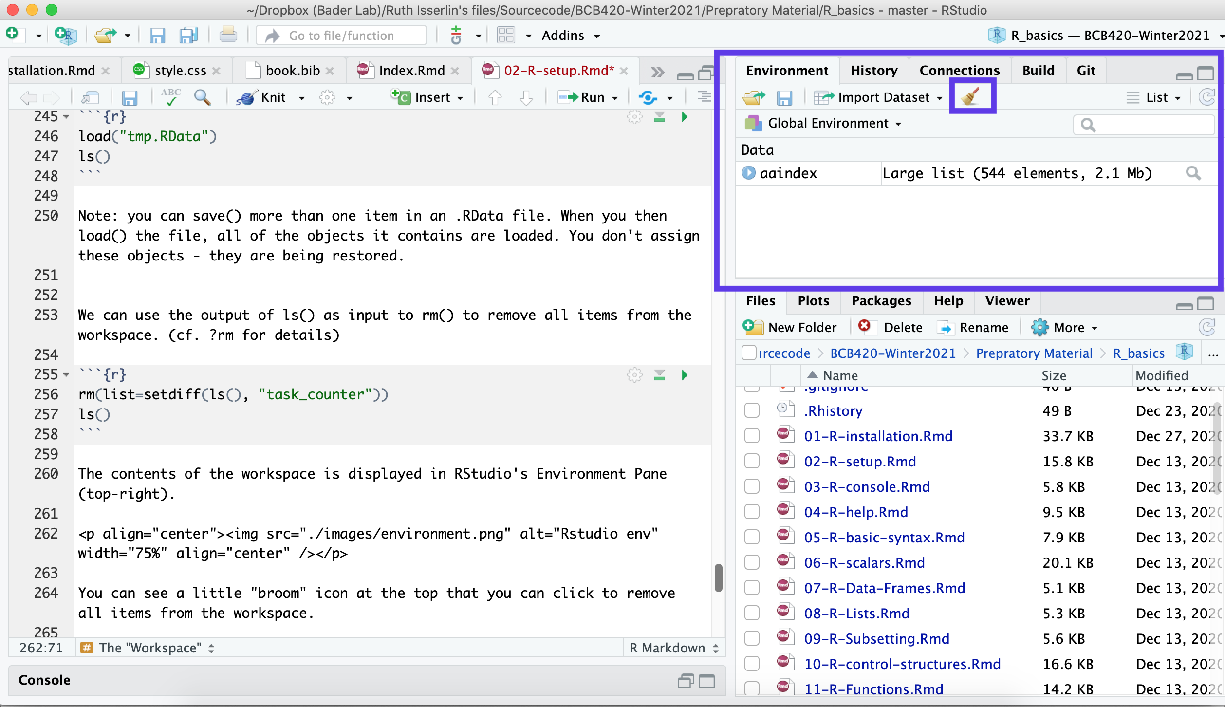Image resolution: width=1225 pixels, height=707 pixels.
Task: Click the Go to next chunk down arrow
Action: pyautogui.click(x=526, y=98)
